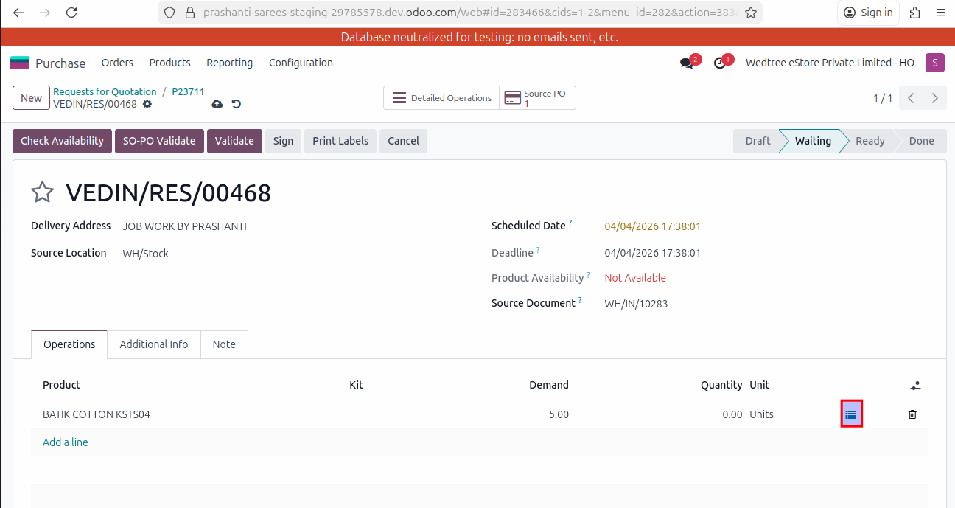Click the SO-PO Validate button
This screenshot has width=955, height=508.
[x=159, y=141]
